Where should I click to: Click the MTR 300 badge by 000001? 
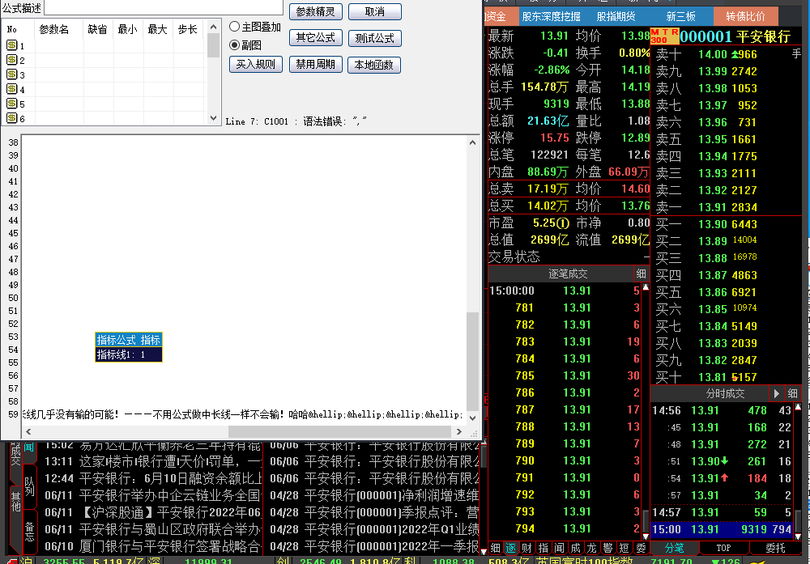(x=664, y=36)
